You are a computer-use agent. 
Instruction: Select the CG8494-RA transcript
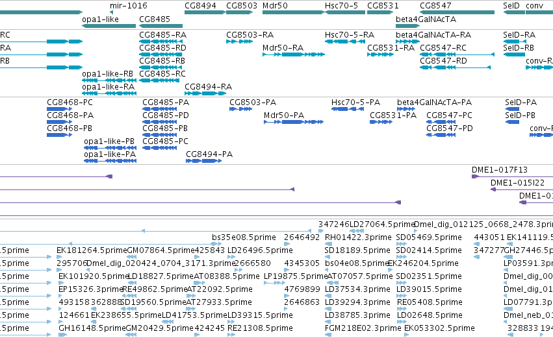205,93
